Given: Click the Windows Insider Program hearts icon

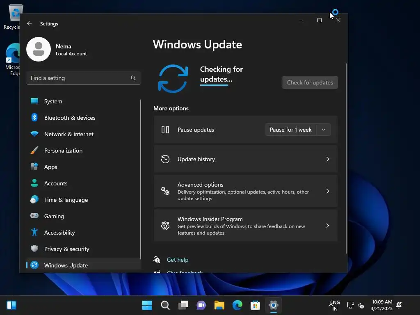Looking at the screenshot, I should click(x=165, y=226).
